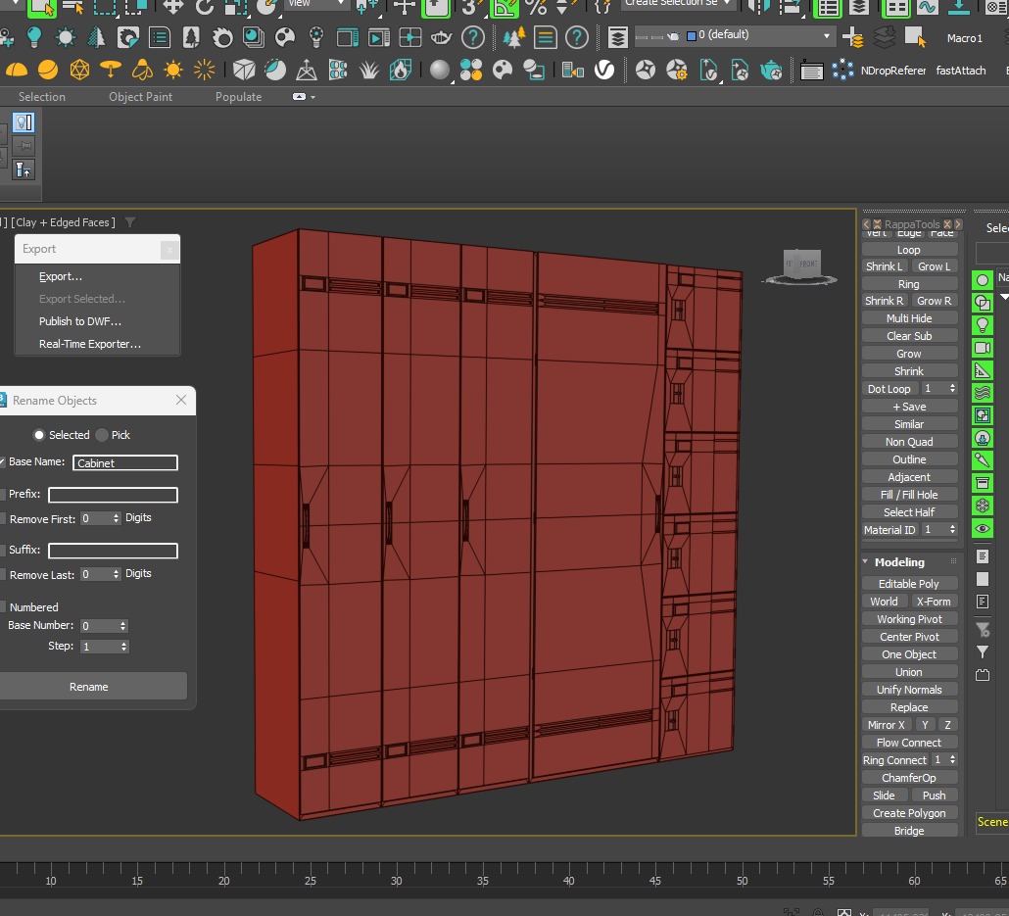The height and width of the screenshot is (916, 1009).
Task: Toggle the cameras display filter icon
Action: pos(983,348)
